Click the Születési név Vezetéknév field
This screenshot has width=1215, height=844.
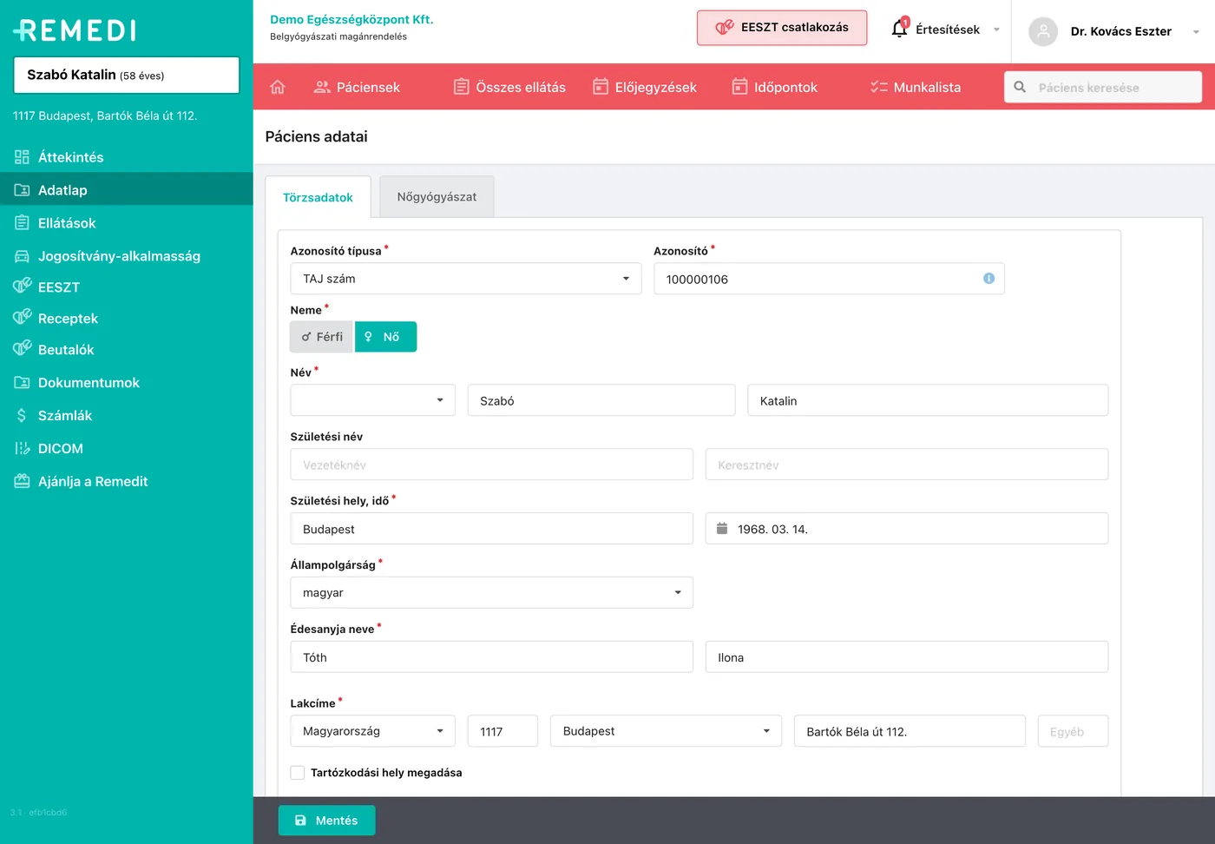coord(492,465)
